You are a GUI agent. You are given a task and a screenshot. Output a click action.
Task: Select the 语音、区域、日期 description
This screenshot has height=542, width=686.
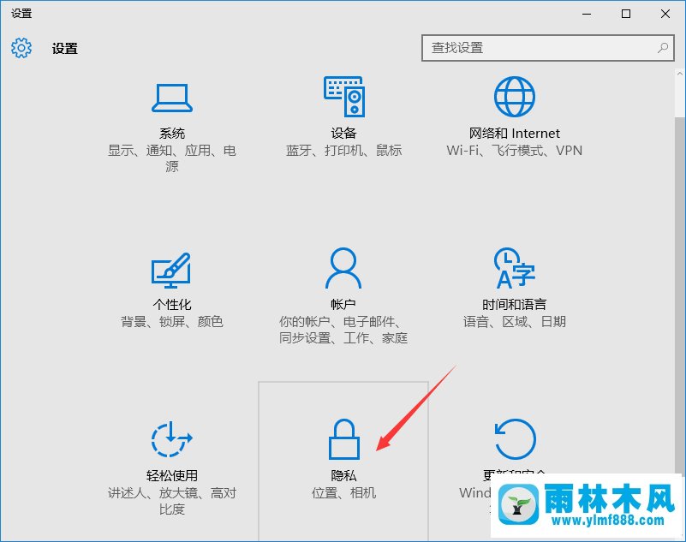click(x=515, y=322)
